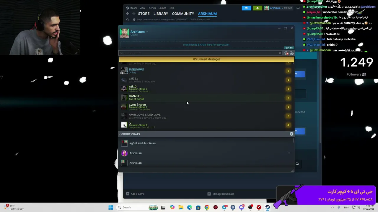Open the Help menu
Screen dimensions: 378x212
click(171, 8)
